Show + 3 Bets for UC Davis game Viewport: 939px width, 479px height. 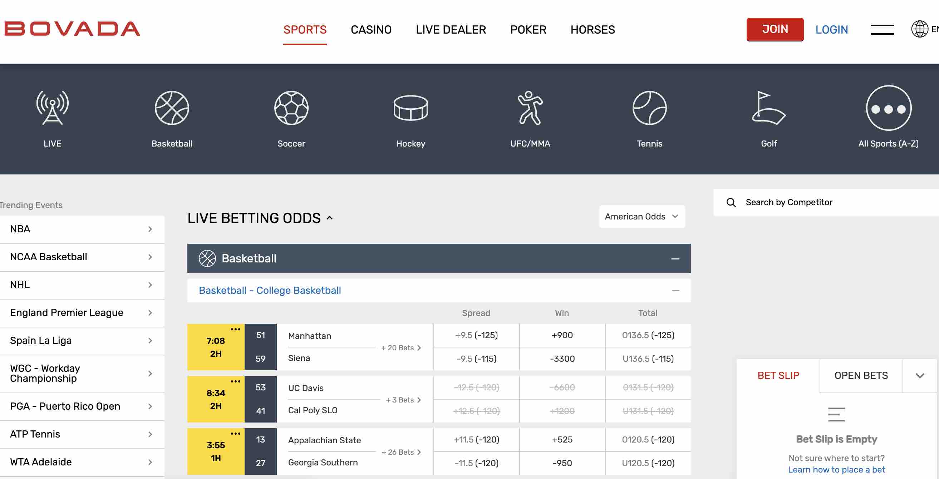[403, 400]
